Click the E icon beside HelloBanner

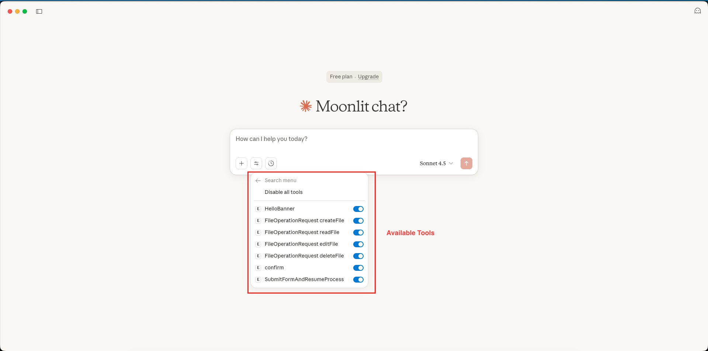point(258,209)
